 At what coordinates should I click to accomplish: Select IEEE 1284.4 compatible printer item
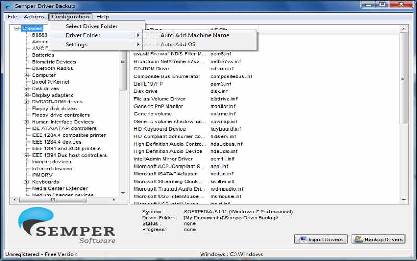click(x=69, y=135)
